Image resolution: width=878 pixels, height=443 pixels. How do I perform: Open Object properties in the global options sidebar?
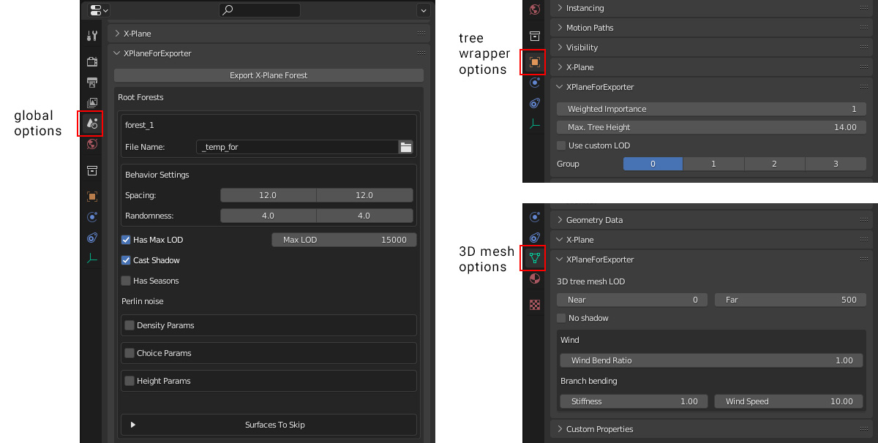tap(92, 197)
